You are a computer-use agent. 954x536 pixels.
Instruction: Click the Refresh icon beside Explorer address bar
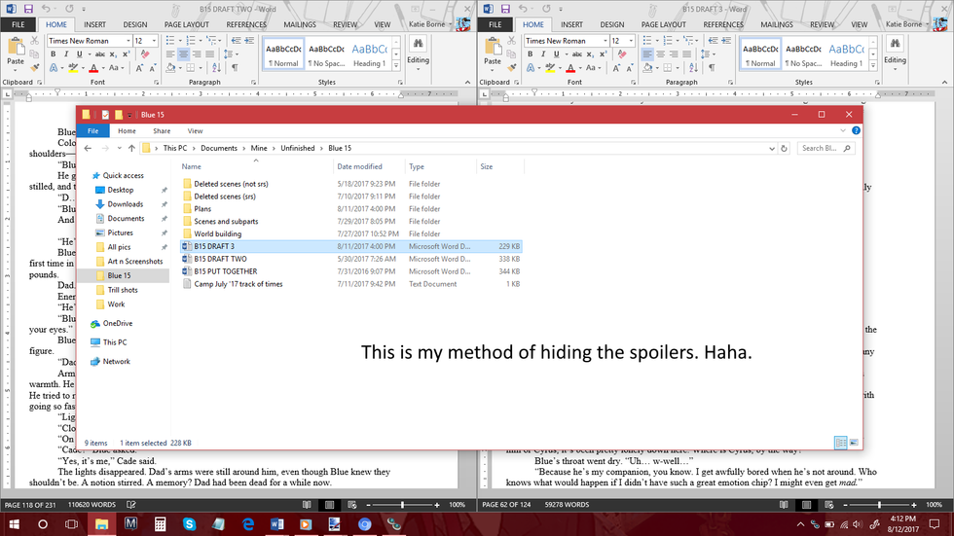(x=785, y=148)
